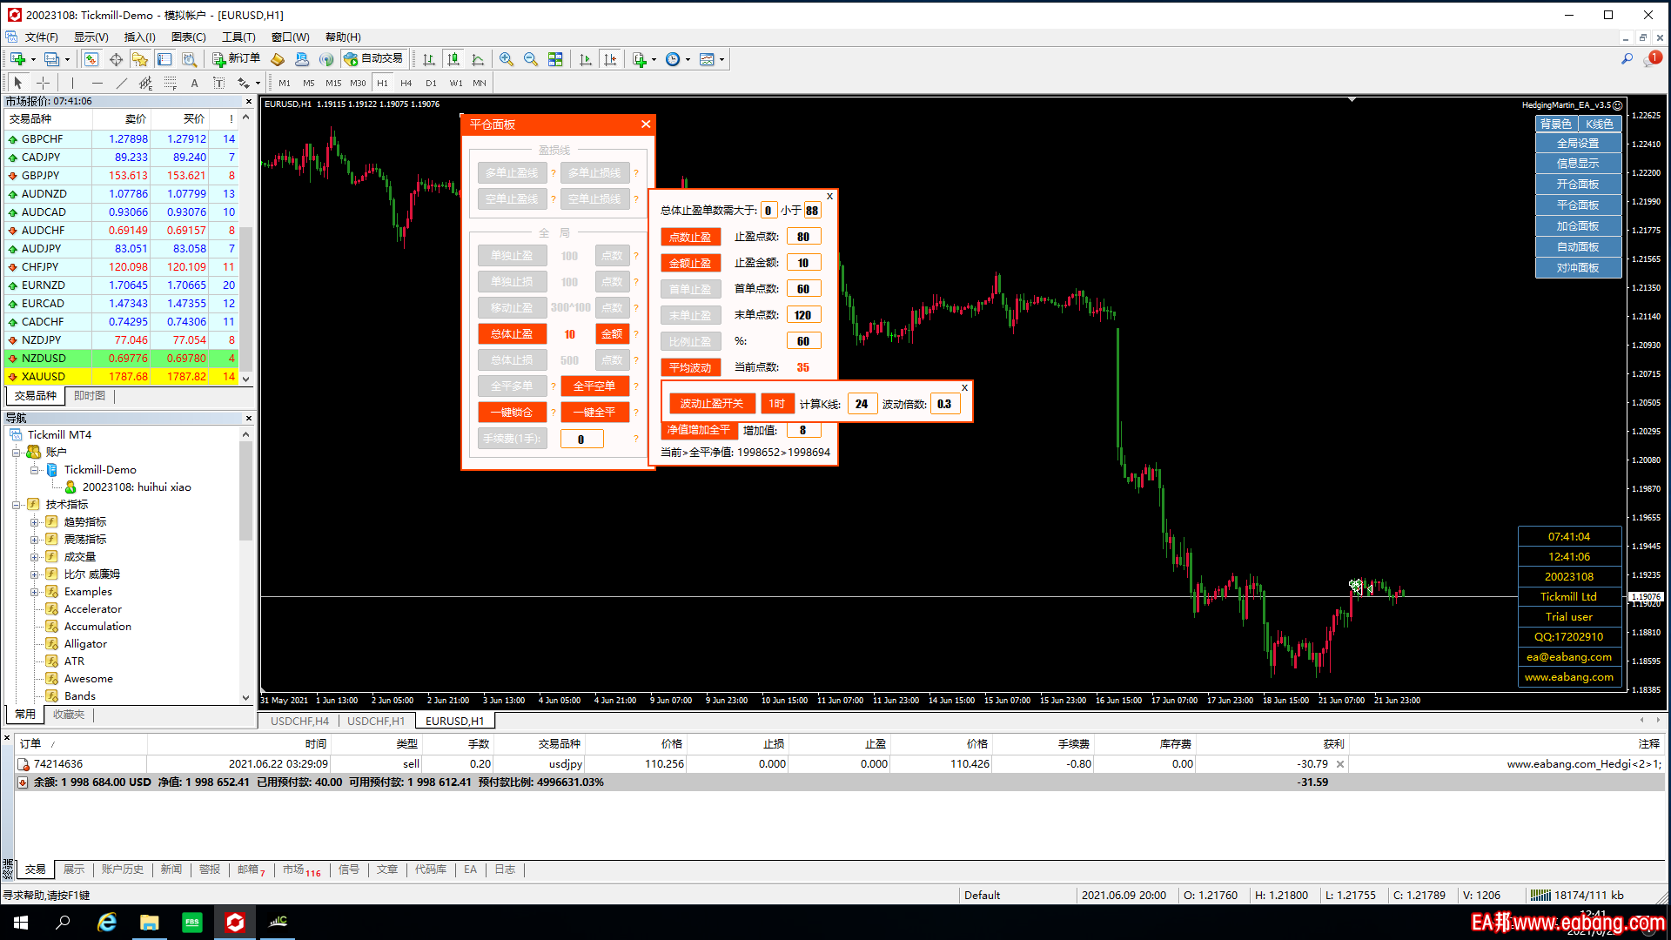Select the Crosshair tool
The width and height of the screenshot is (1671, 940).
tap(43, 83)
